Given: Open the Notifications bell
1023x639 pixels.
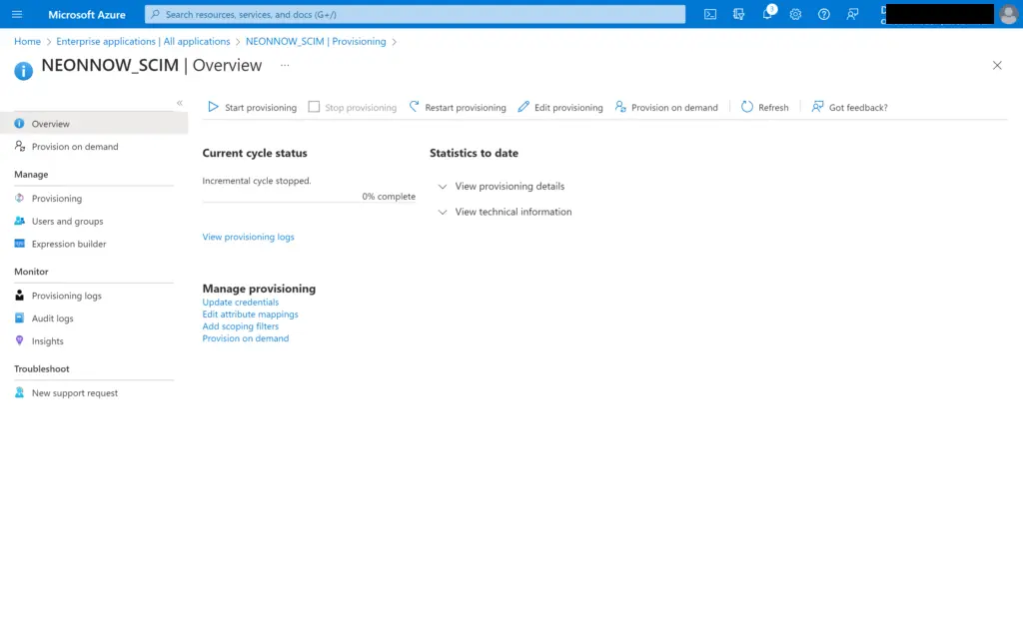Looking at the screenshot, I should (x=767, y=14).
